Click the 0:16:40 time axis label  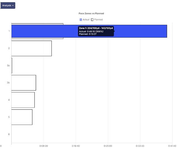(76, 146)
